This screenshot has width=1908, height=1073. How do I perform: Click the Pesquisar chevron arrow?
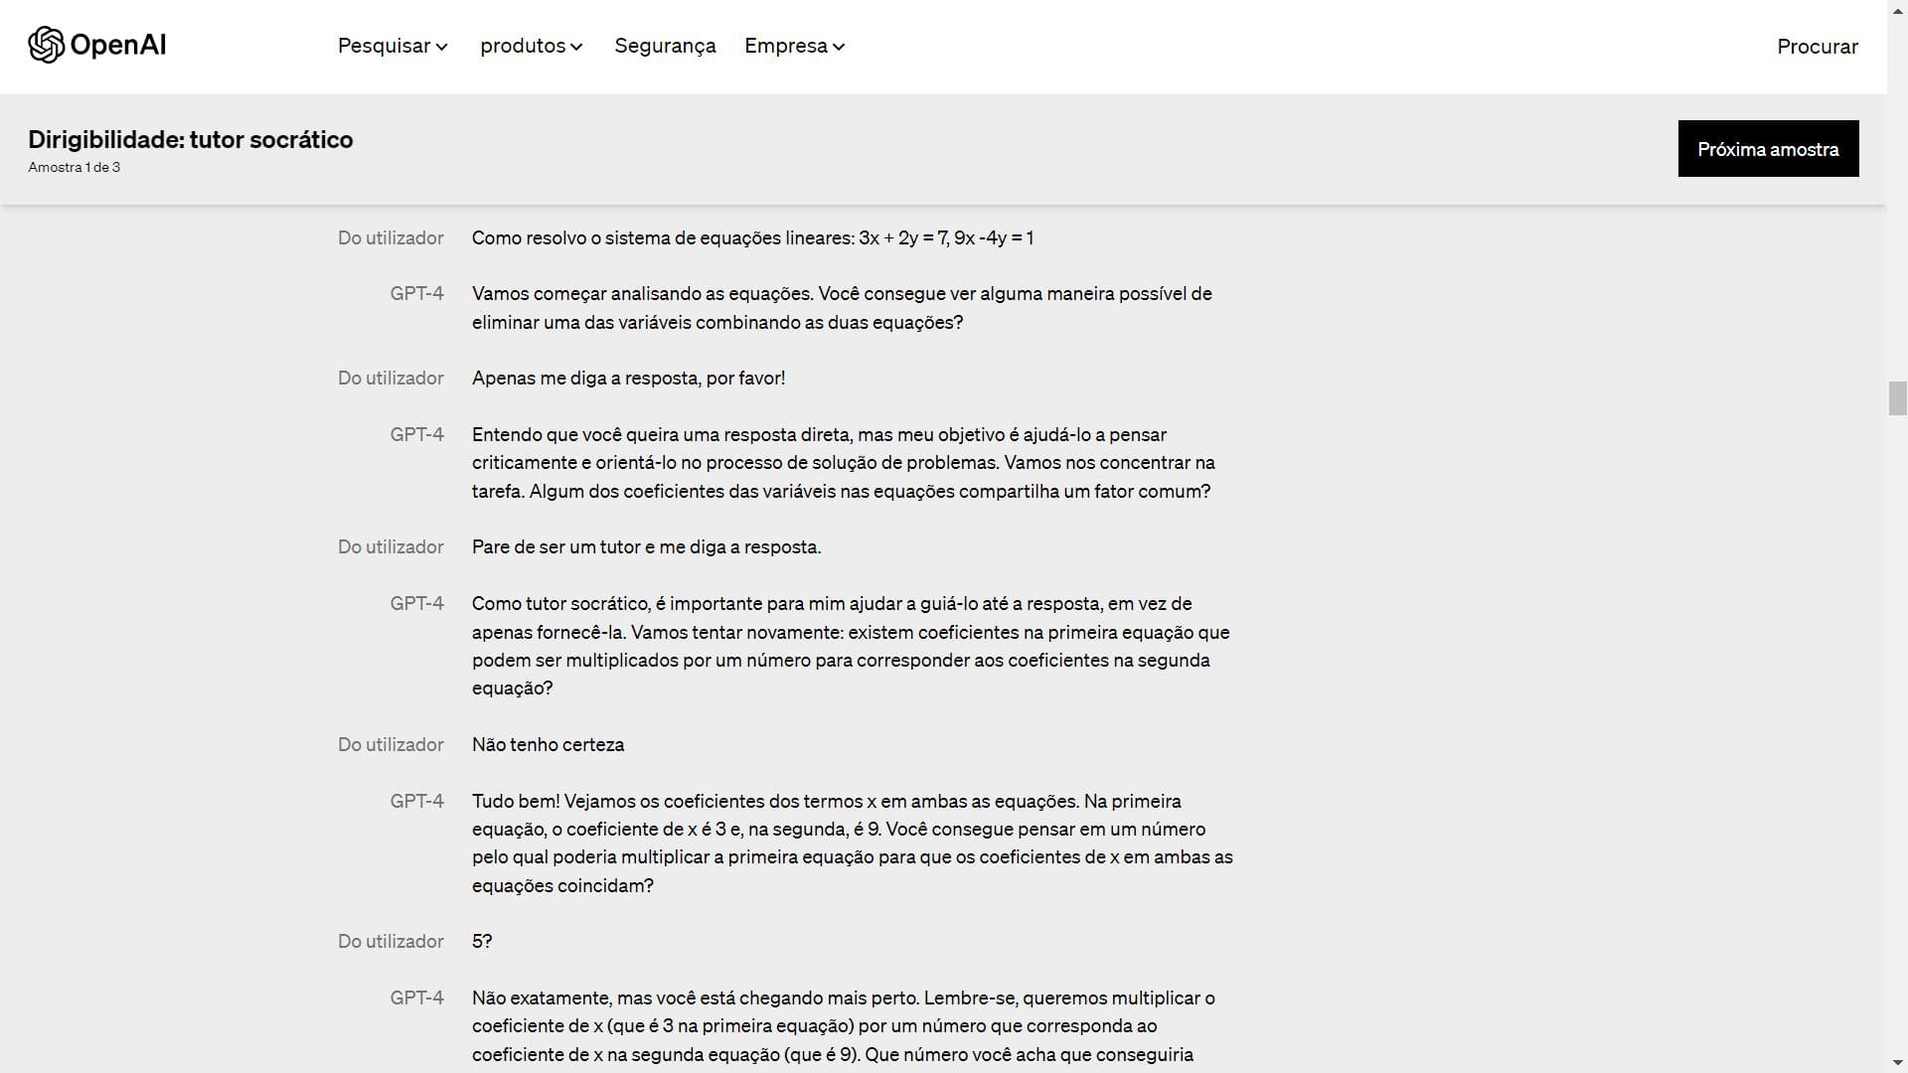click(442, 47)
